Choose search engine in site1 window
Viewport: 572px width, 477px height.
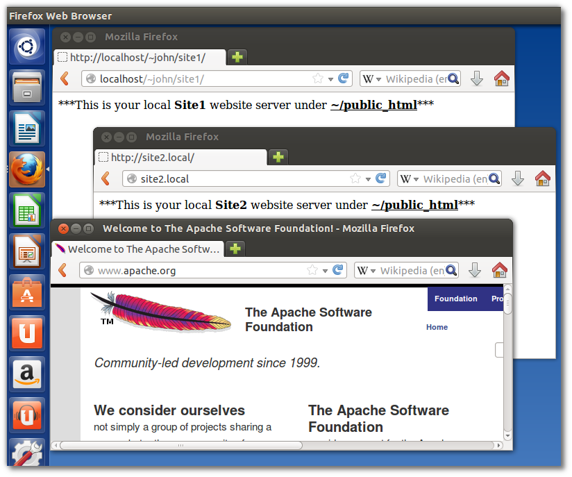372,79
